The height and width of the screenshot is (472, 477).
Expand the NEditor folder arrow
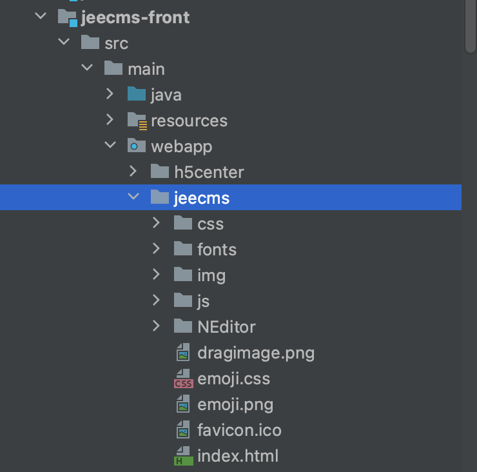(x=157, y=326)
